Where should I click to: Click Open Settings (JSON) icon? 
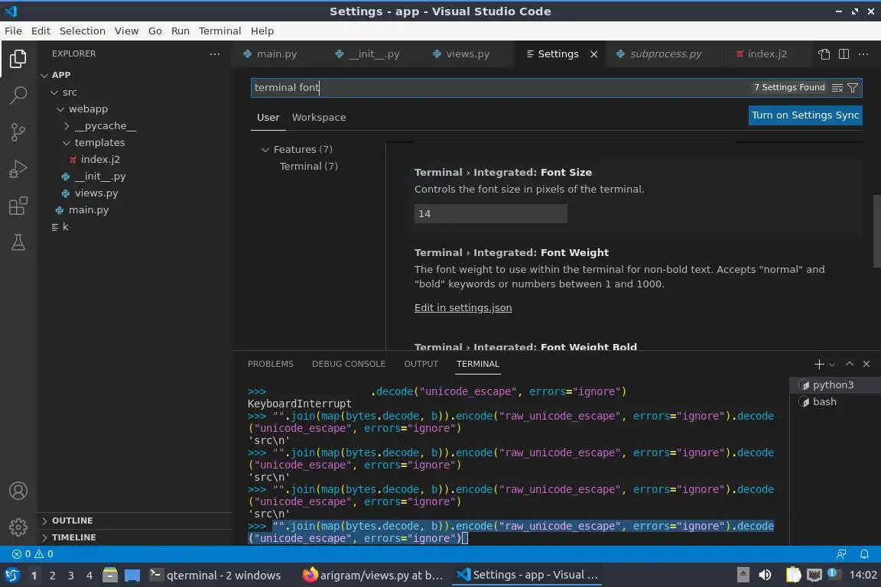(824, 54)
